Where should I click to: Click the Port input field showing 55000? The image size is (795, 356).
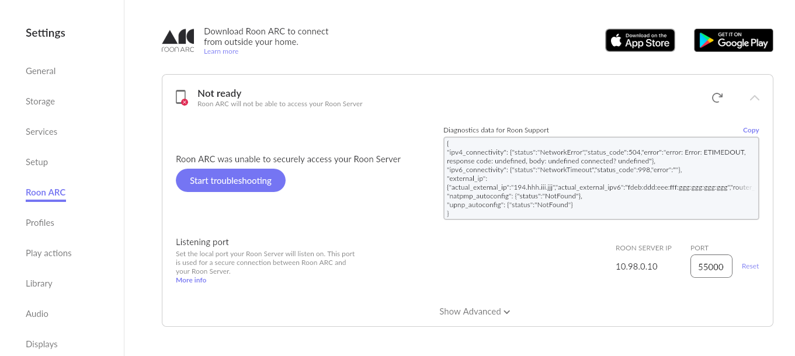pyautogui.click(x=711, y=266)
